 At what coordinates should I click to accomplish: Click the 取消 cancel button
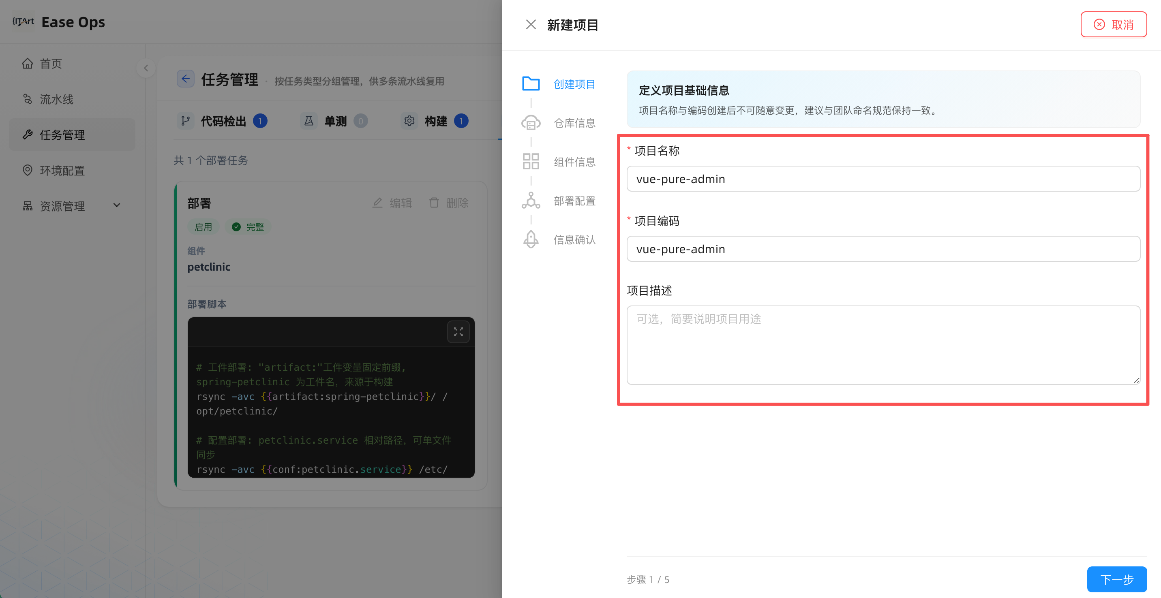coord(1113,24)
